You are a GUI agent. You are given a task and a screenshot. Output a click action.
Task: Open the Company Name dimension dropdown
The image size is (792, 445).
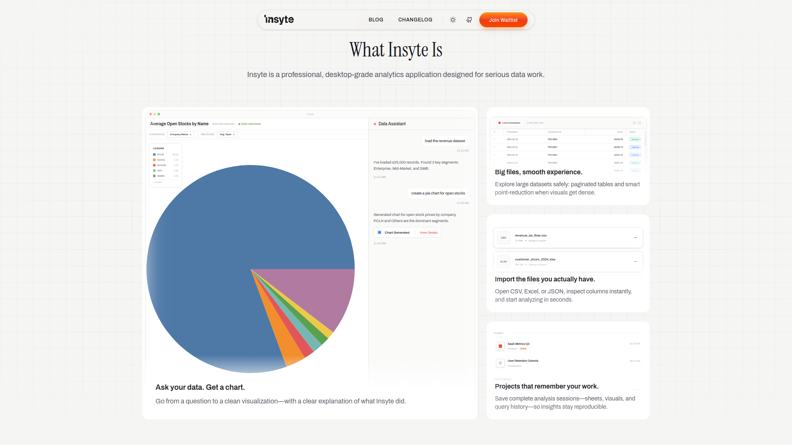(x=180, y=134)
